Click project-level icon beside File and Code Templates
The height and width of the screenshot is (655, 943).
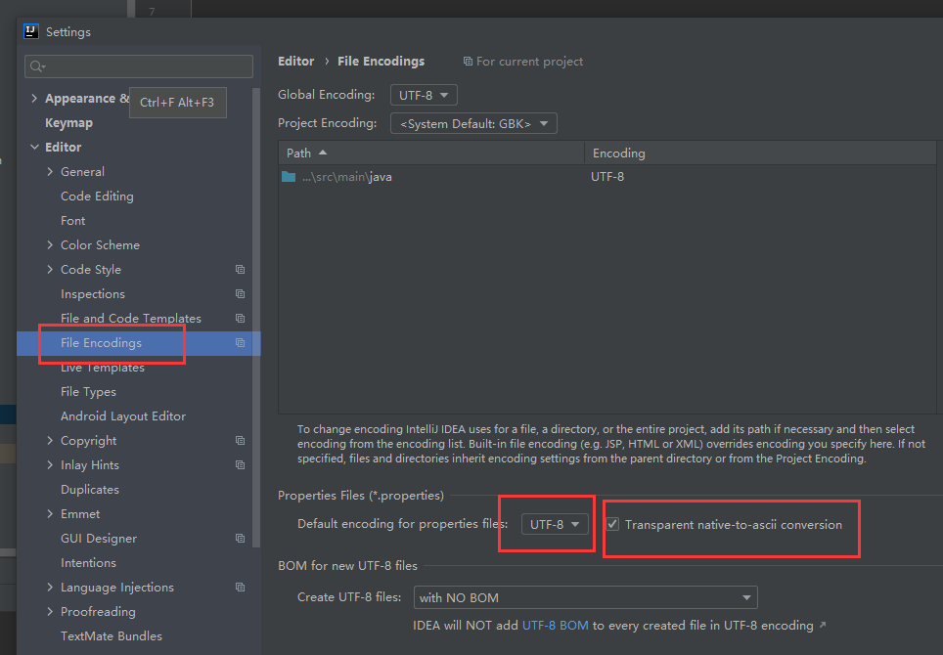click(240, 318)
